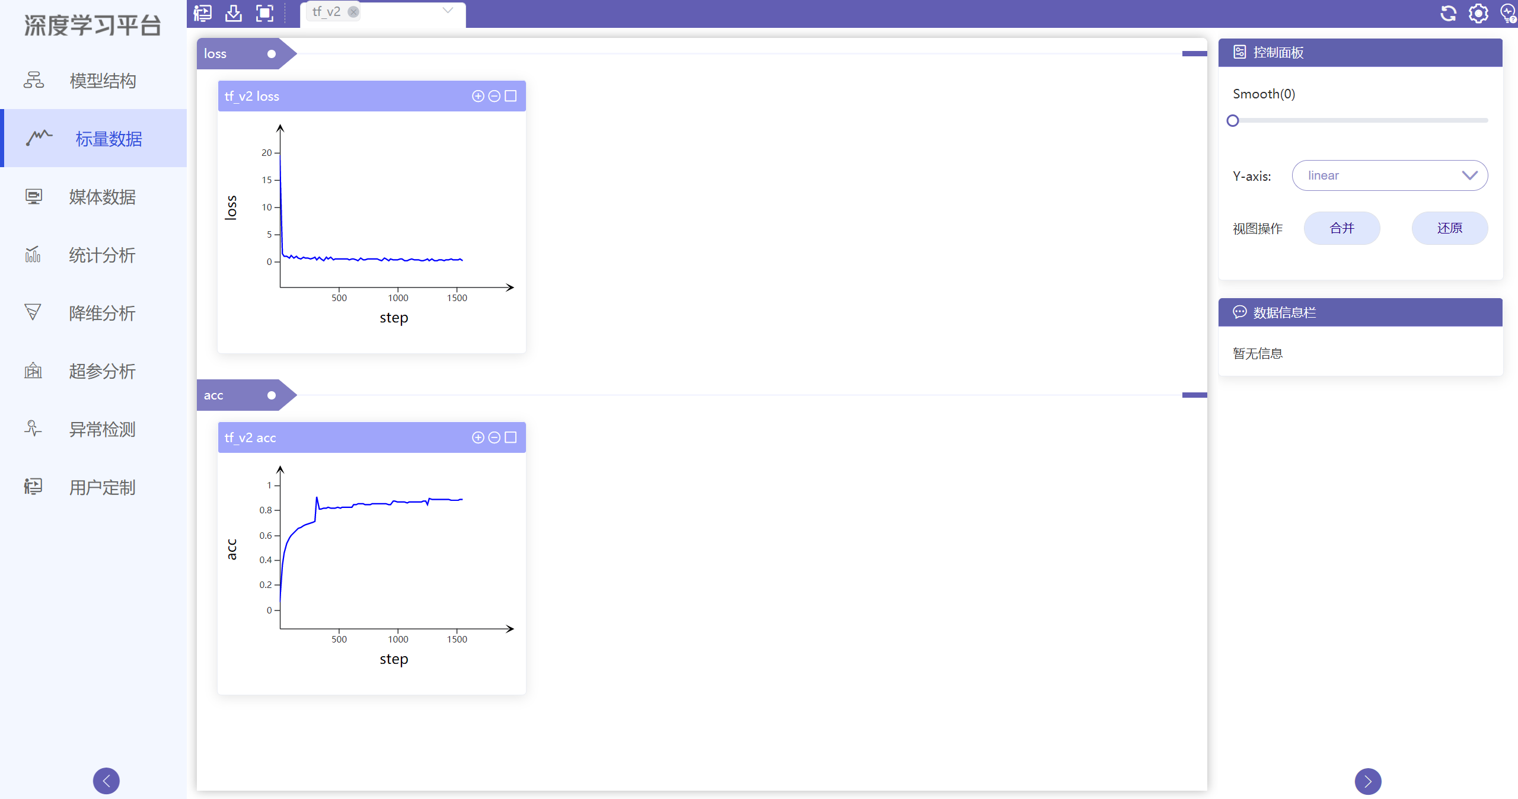Open the 媒体数据 section

pyautogui.click(x=93, y=197)
